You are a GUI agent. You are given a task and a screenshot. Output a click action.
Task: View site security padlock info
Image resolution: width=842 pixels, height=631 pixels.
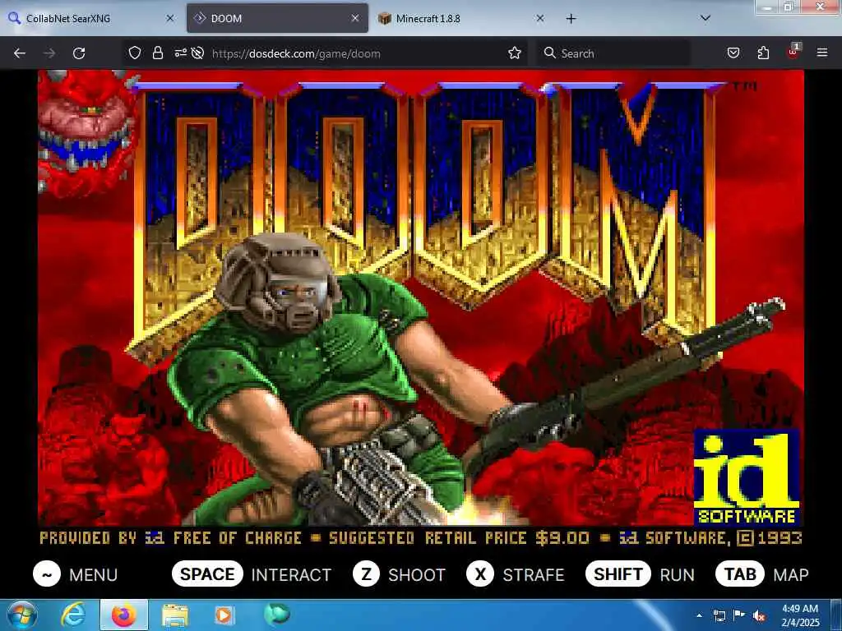[x=157, y=53]
